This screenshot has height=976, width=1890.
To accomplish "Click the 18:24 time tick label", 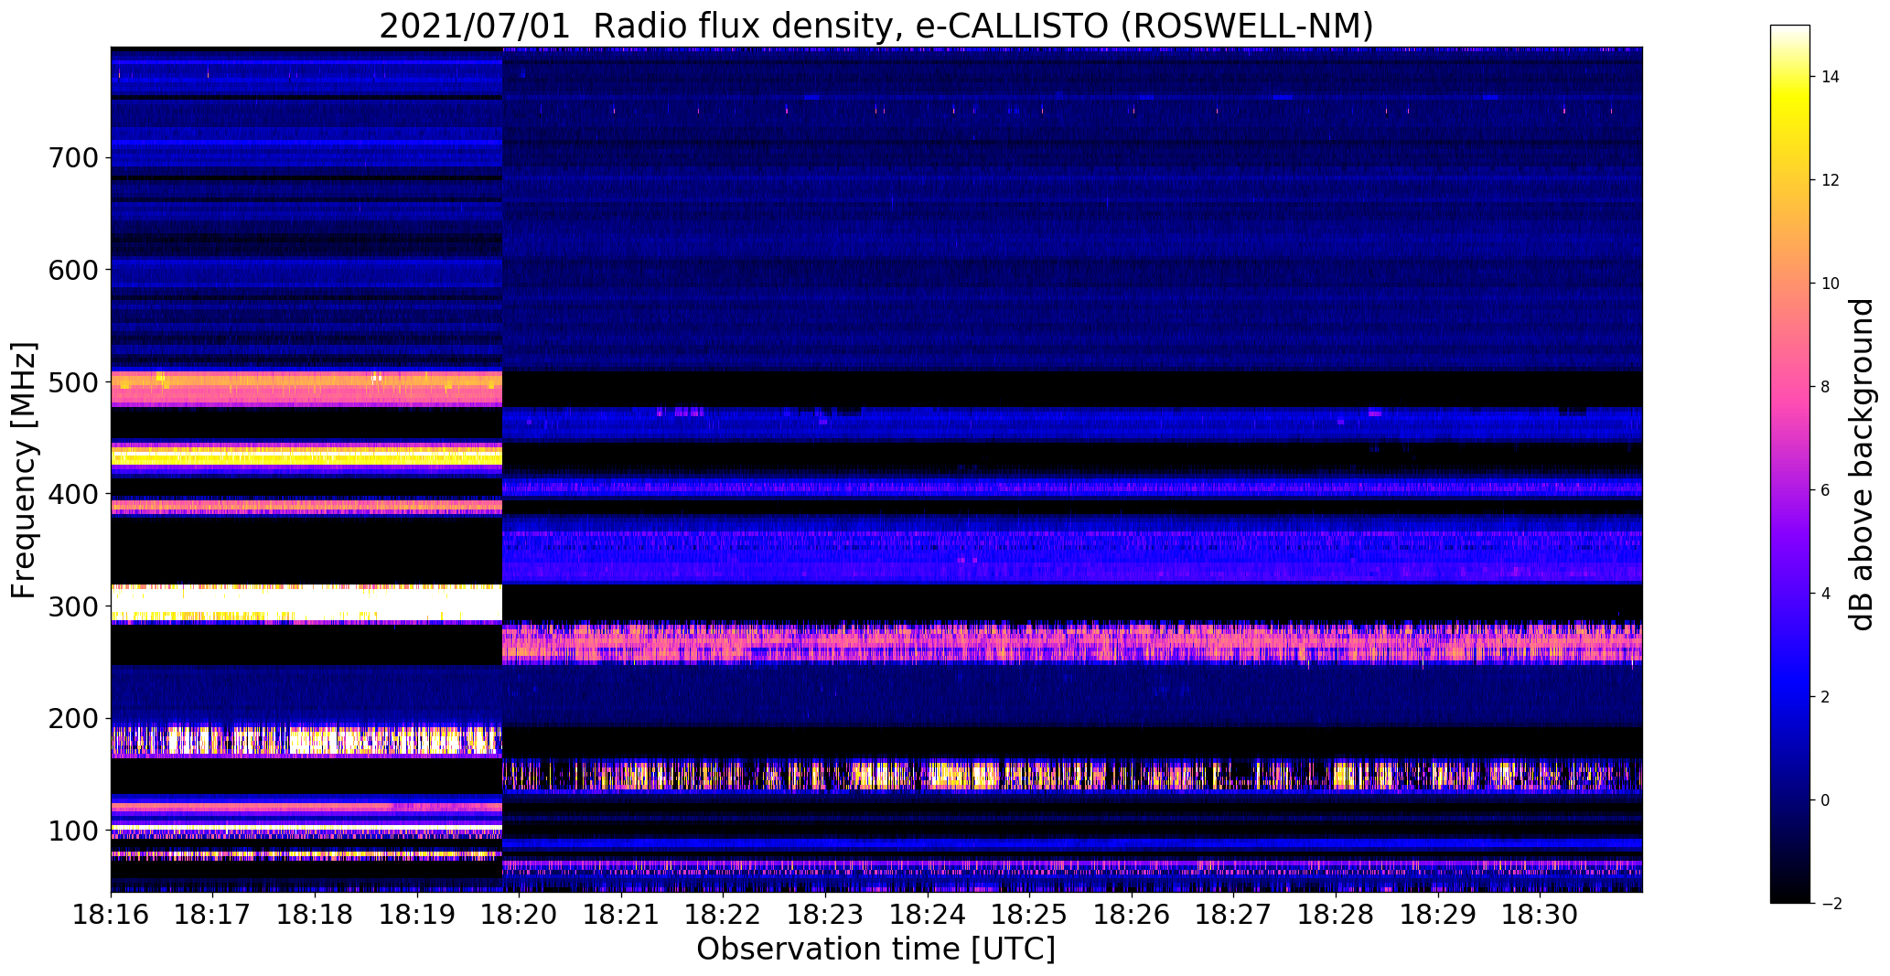I will (928, 913).
